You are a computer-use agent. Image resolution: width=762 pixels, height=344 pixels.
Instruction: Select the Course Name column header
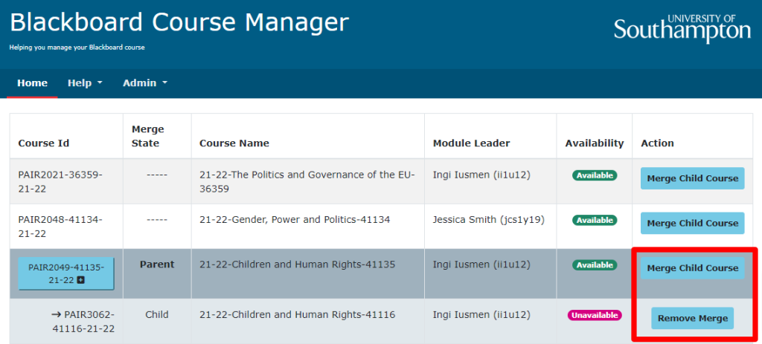[x=234, y=143]
